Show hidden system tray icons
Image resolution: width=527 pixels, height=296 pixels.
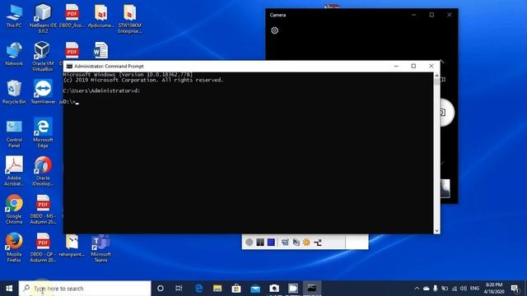click(x=417, y=289)
